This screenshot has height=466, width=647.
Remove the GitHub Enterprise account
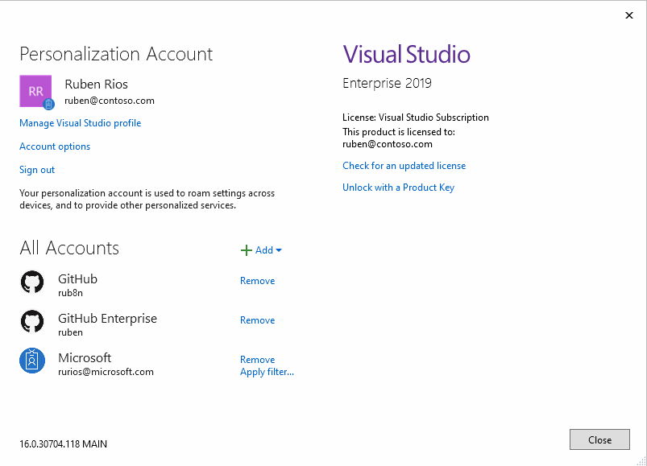[x=257, y=320]
